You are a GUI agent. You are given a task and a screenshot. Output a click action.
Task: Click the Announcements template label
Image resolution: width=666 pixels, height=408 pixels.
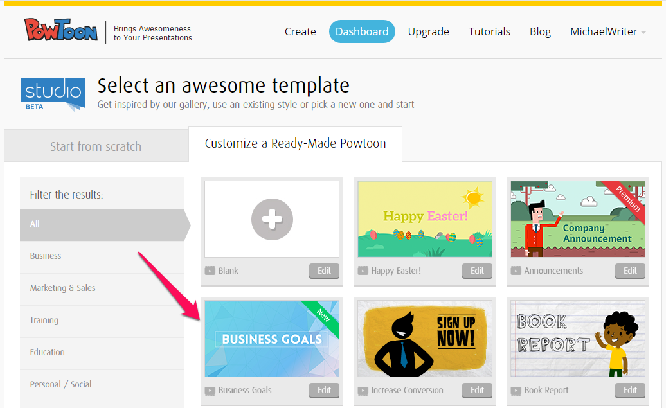tap(553, 271)
